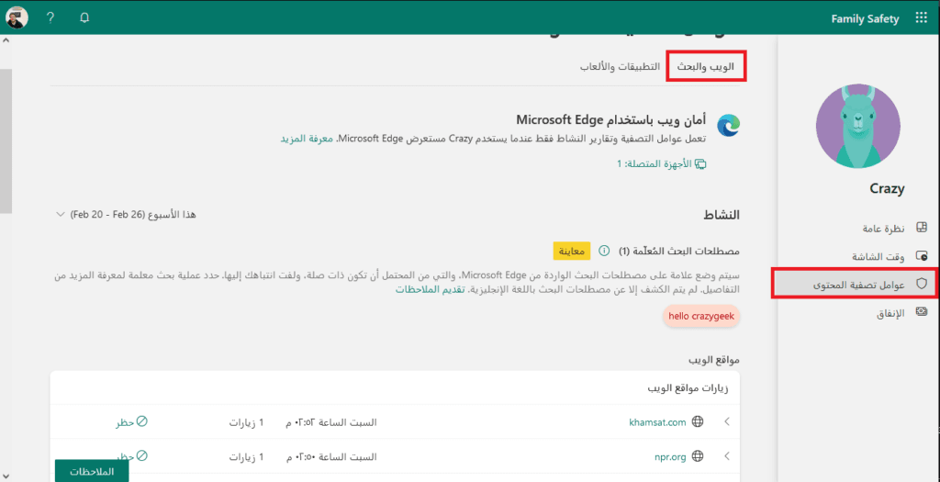
Task: Click the scrollbar up arrow
Action: (6, 40)
